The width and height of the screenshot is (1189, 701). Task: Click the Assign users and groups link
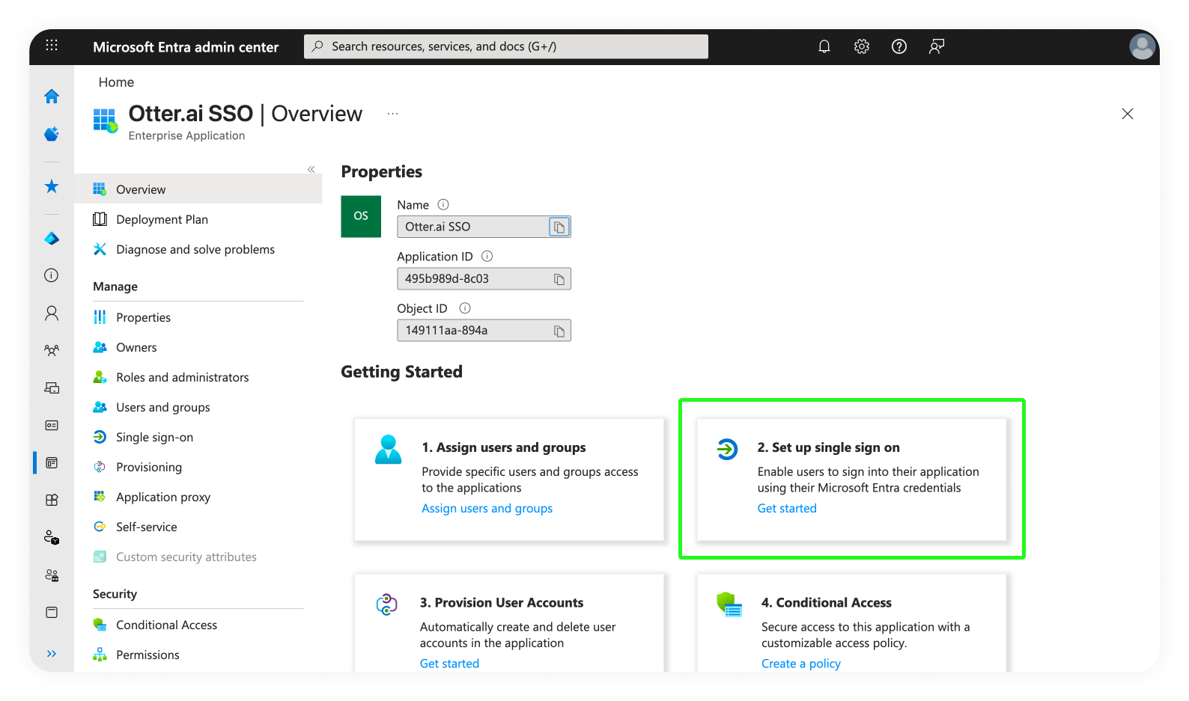pos(487,509)
